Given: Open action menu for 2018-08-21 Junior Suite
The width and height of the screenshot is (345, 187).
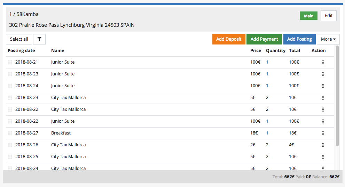Looking at the screenshot, I should click(x=323, y=62).
